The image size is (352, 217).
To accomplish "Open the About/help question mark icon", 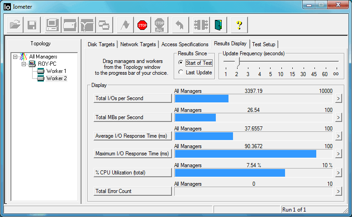I will (239, 25).
